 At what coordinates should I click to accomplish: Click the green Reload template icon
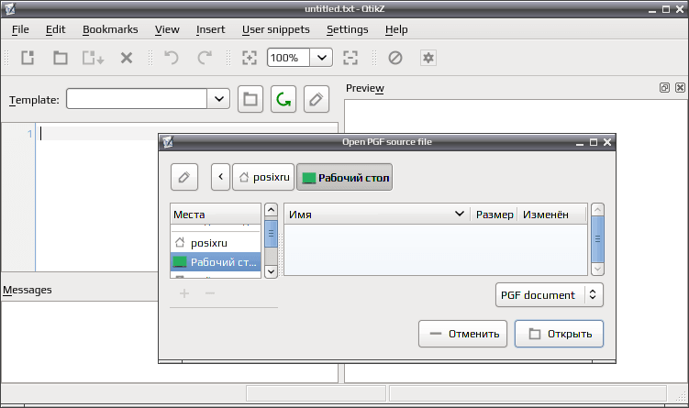[x=283, y=99]
